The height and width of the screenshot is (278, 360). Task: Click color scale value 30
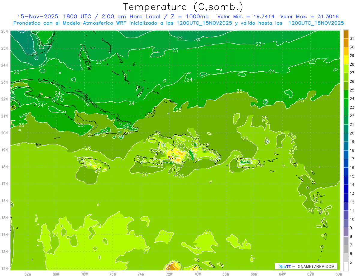[352, 47]
